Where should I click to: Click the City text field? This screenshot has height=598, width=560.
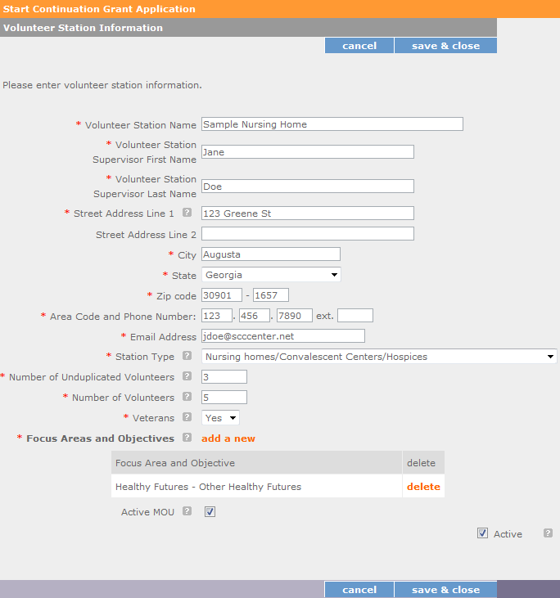pyautogui.click(x=270, y=254)
